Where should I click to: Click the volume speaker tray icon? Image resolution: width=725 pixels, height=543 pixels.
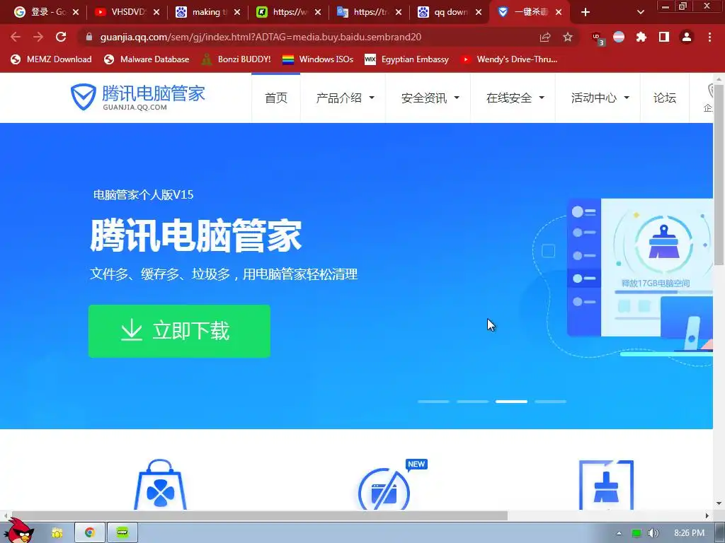coord(653,533)
